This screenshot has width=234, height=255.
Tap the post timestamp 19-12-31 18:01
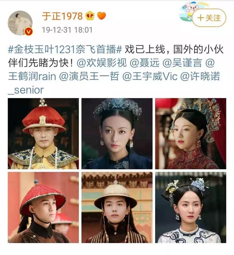[67, 30]
